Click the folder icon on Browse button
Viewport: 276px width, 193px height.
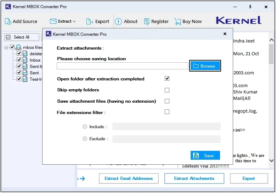coord(196,66)
